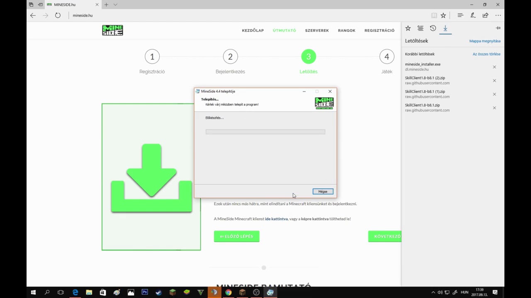Select the MINESIDE.hu browser tab

pos(73,5)
